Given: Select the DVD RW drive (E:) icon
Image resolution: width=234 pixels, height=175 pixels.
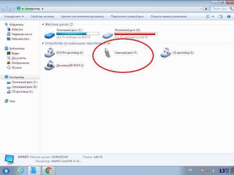Looking at the screenshot, I should pos(50,52).
